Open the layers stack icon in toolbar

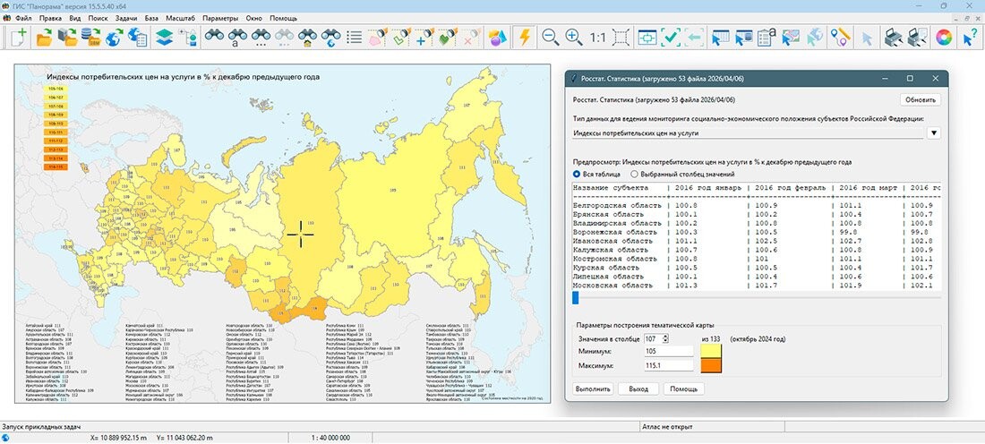163,38
